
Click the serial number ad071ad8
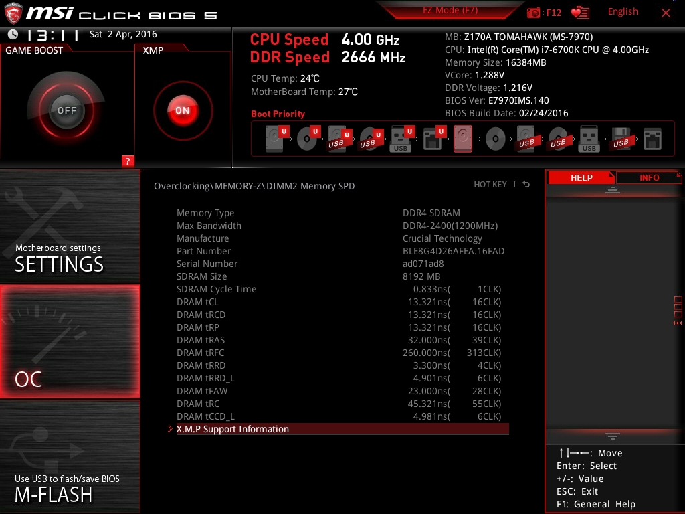[x=423, y=264]
